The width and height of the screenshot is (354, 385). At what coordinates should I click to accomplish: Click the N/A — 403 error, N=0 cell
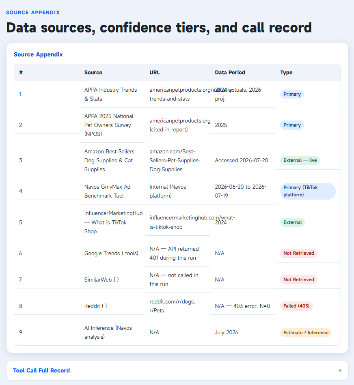point(242,306)
